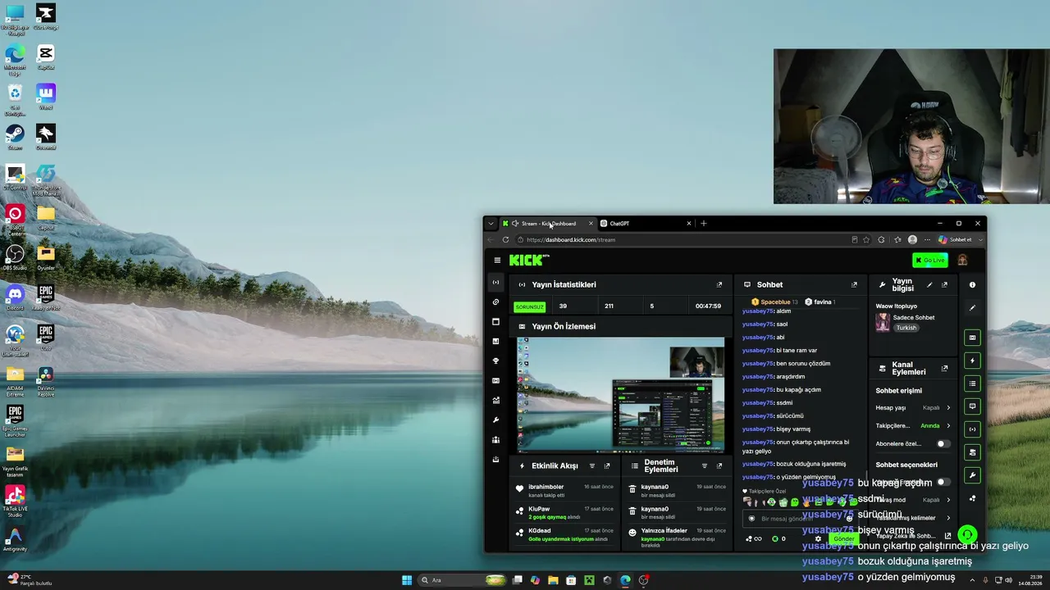Click the Turkish language tag
The image size is (1050, 590).
(906, 328)
